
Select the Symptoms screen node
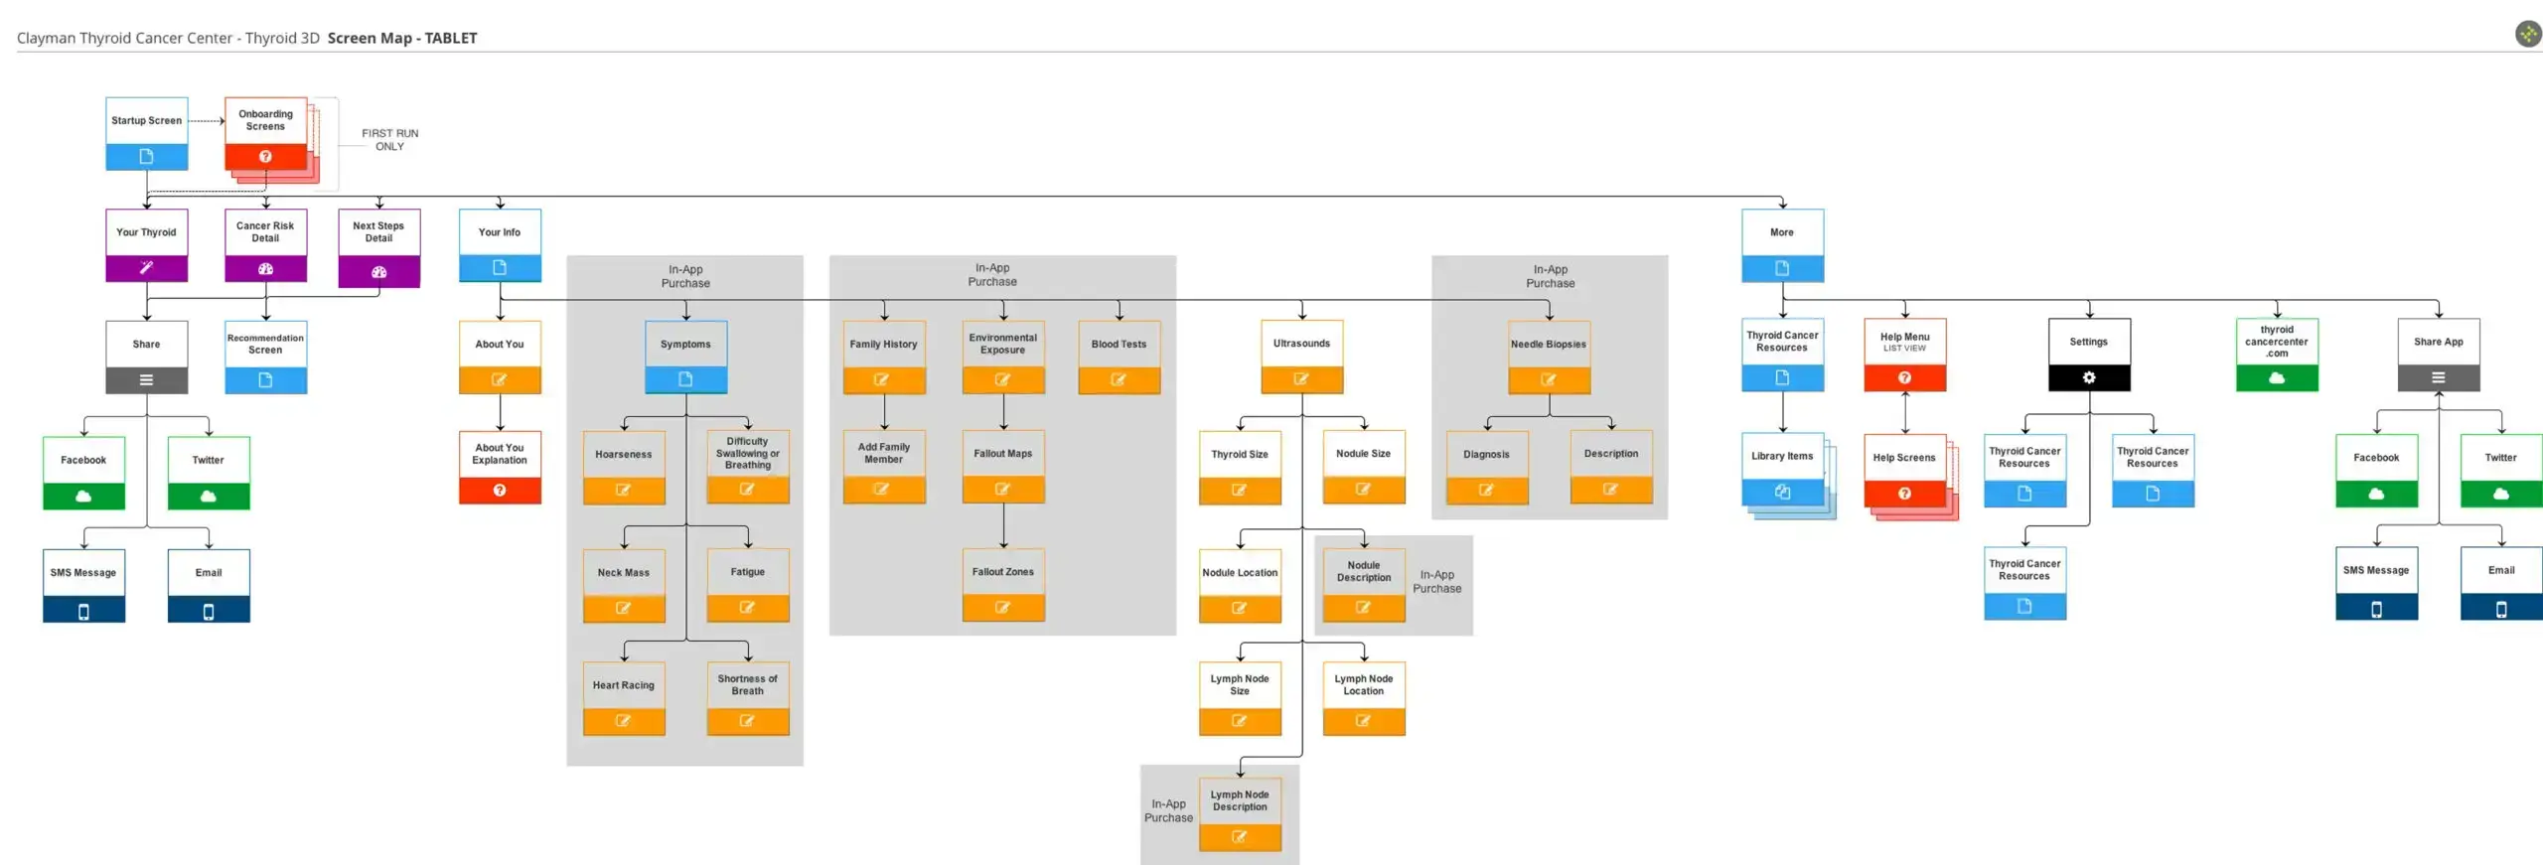685,345
